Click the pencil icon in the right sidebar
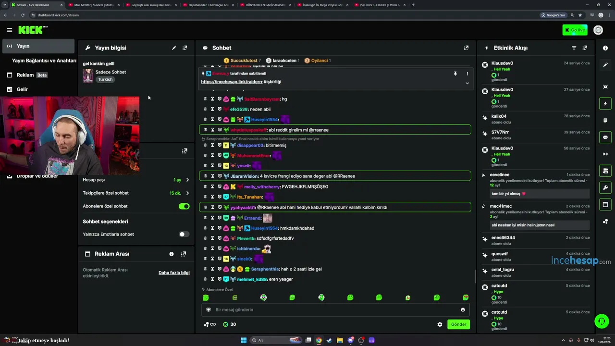 605,65
